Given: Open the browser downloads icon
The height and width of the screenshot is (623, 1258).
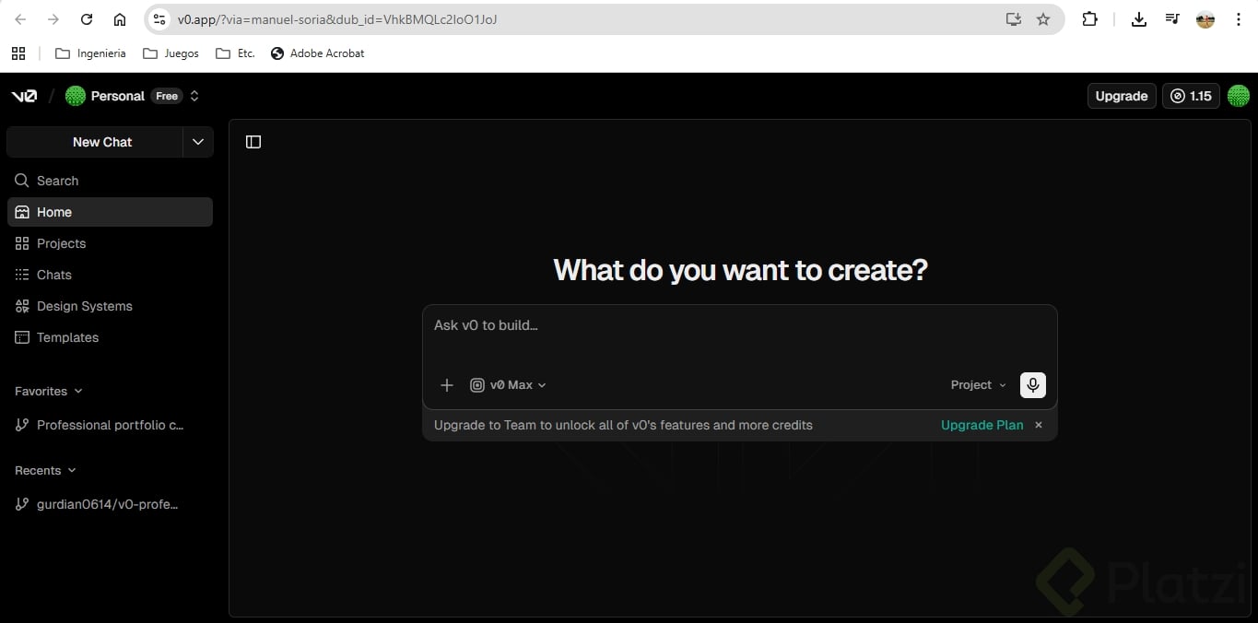Looking at the screenshot, I should pyautogui.click(x=1139, y=19).
